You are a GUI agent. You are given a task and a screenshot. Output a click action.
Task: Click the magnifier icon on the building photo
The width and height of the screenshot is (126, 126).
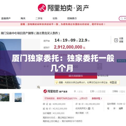[x=39, y=87]
